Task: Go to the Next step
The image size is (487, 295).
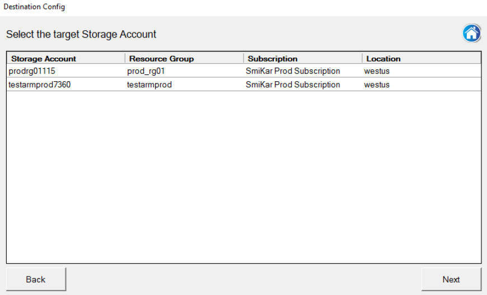Action: click(x=451, y=279)
